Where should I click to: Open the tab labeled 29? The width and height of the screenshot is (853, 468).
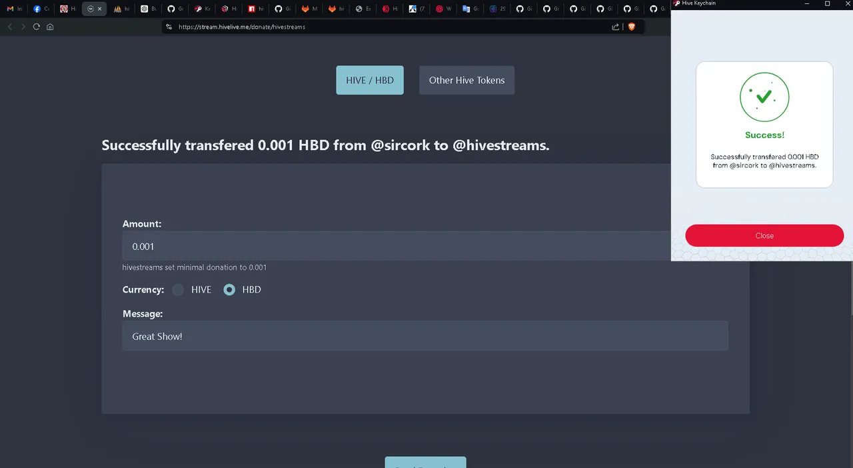(x=497, y=9)
